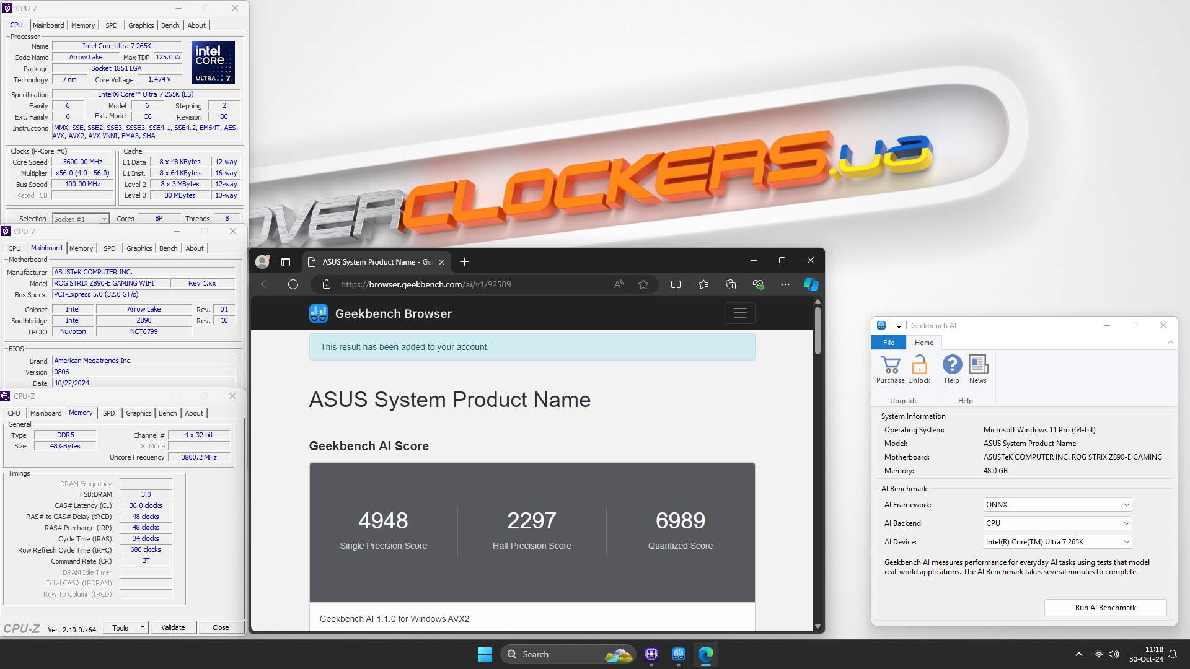Click the browser page vertical scrollbar thumb
This screenshot has width=1190, height=669.
[818, 330]
